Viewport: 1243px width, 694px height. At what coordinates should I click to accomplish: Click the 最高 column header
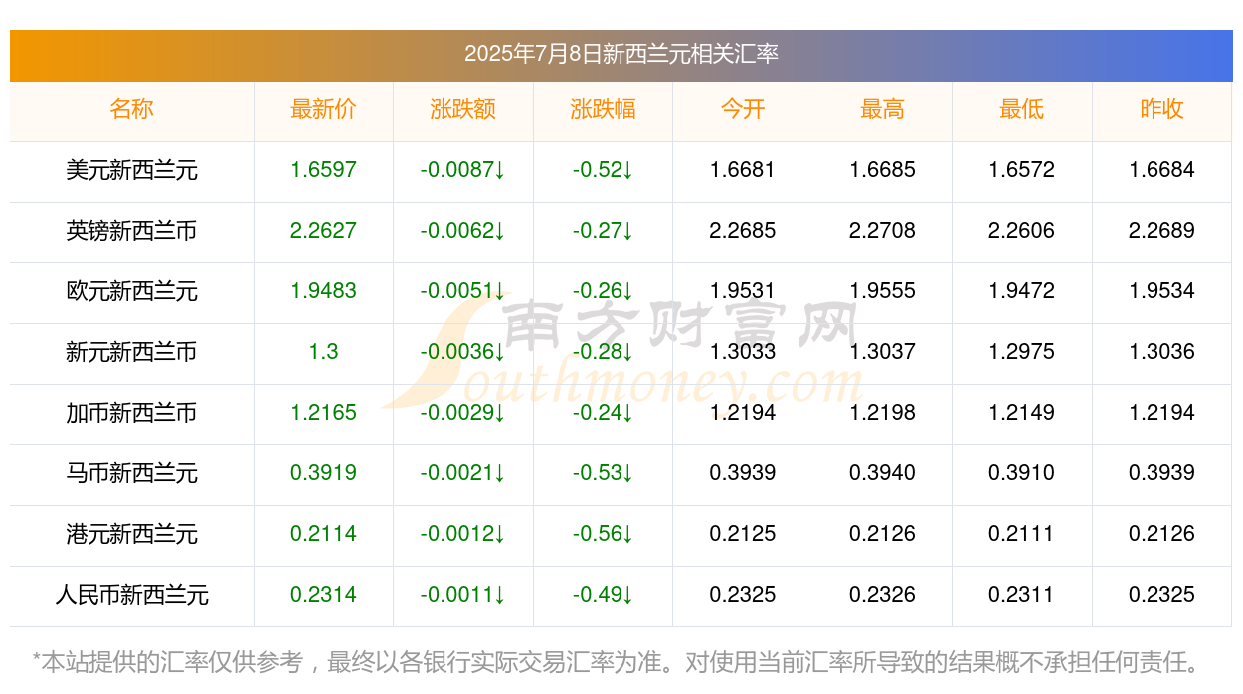(x=882, y=109)
